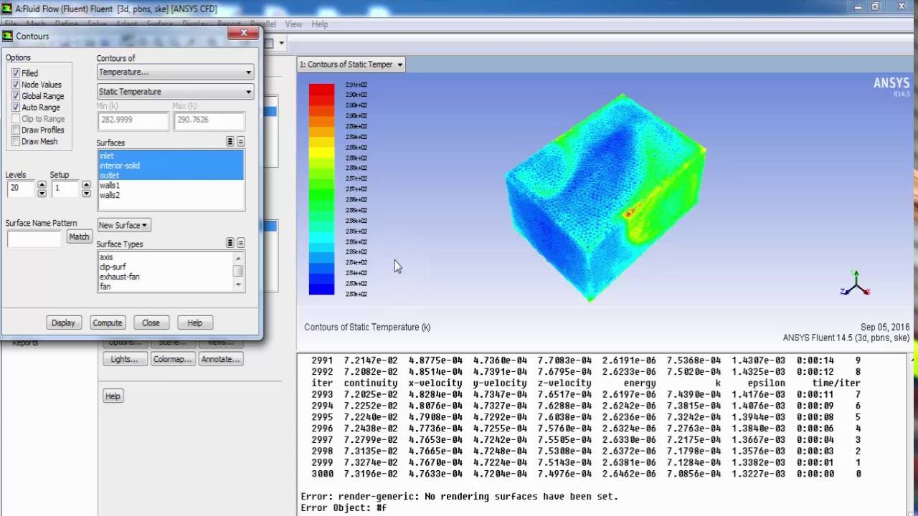This screenshot has width=918, height=516.
Task: Toggle the Global Range checkbox
Action: (16, 96)
